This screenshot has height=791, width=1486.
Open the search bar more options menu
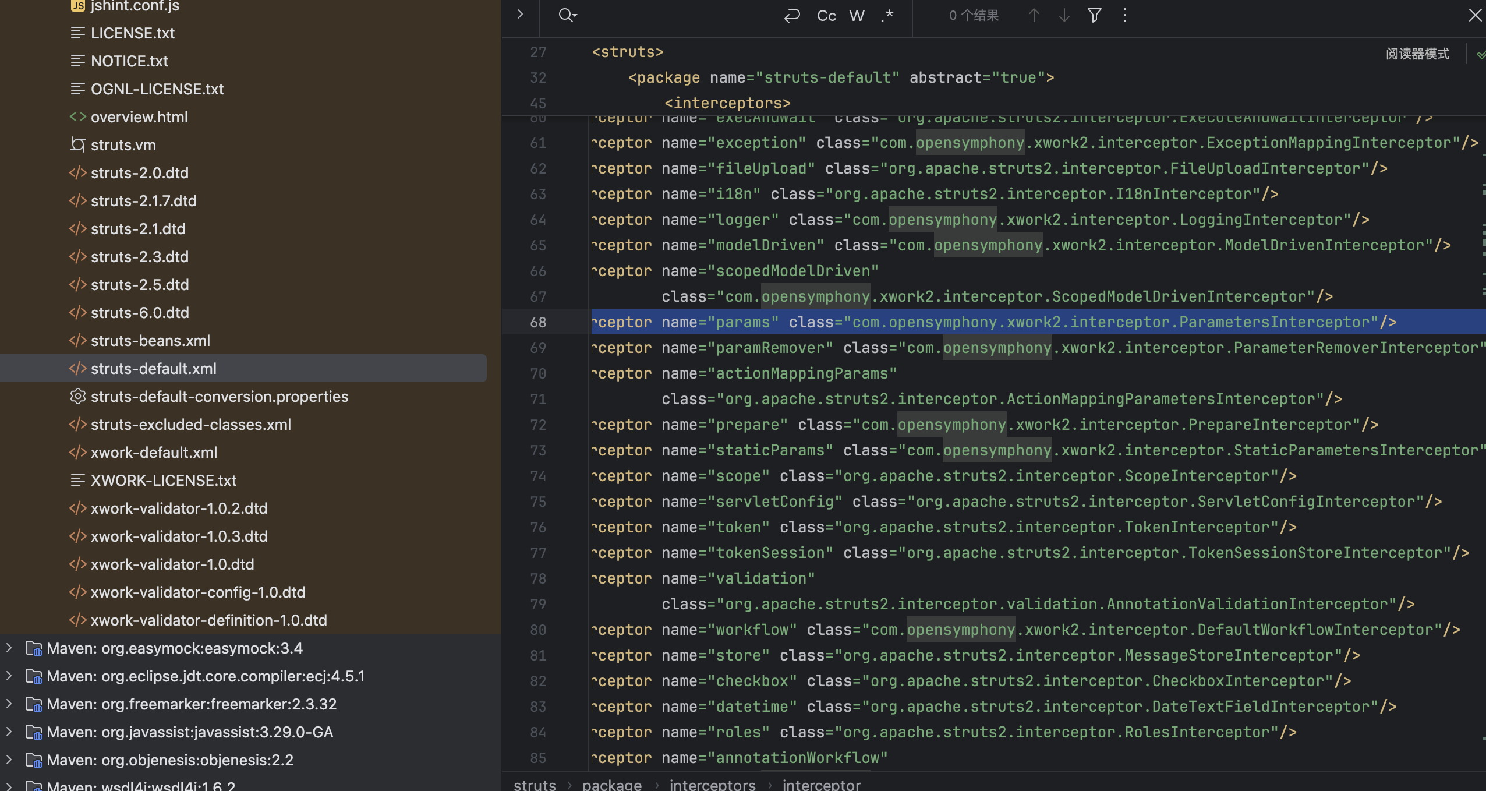pos(1124,16)
